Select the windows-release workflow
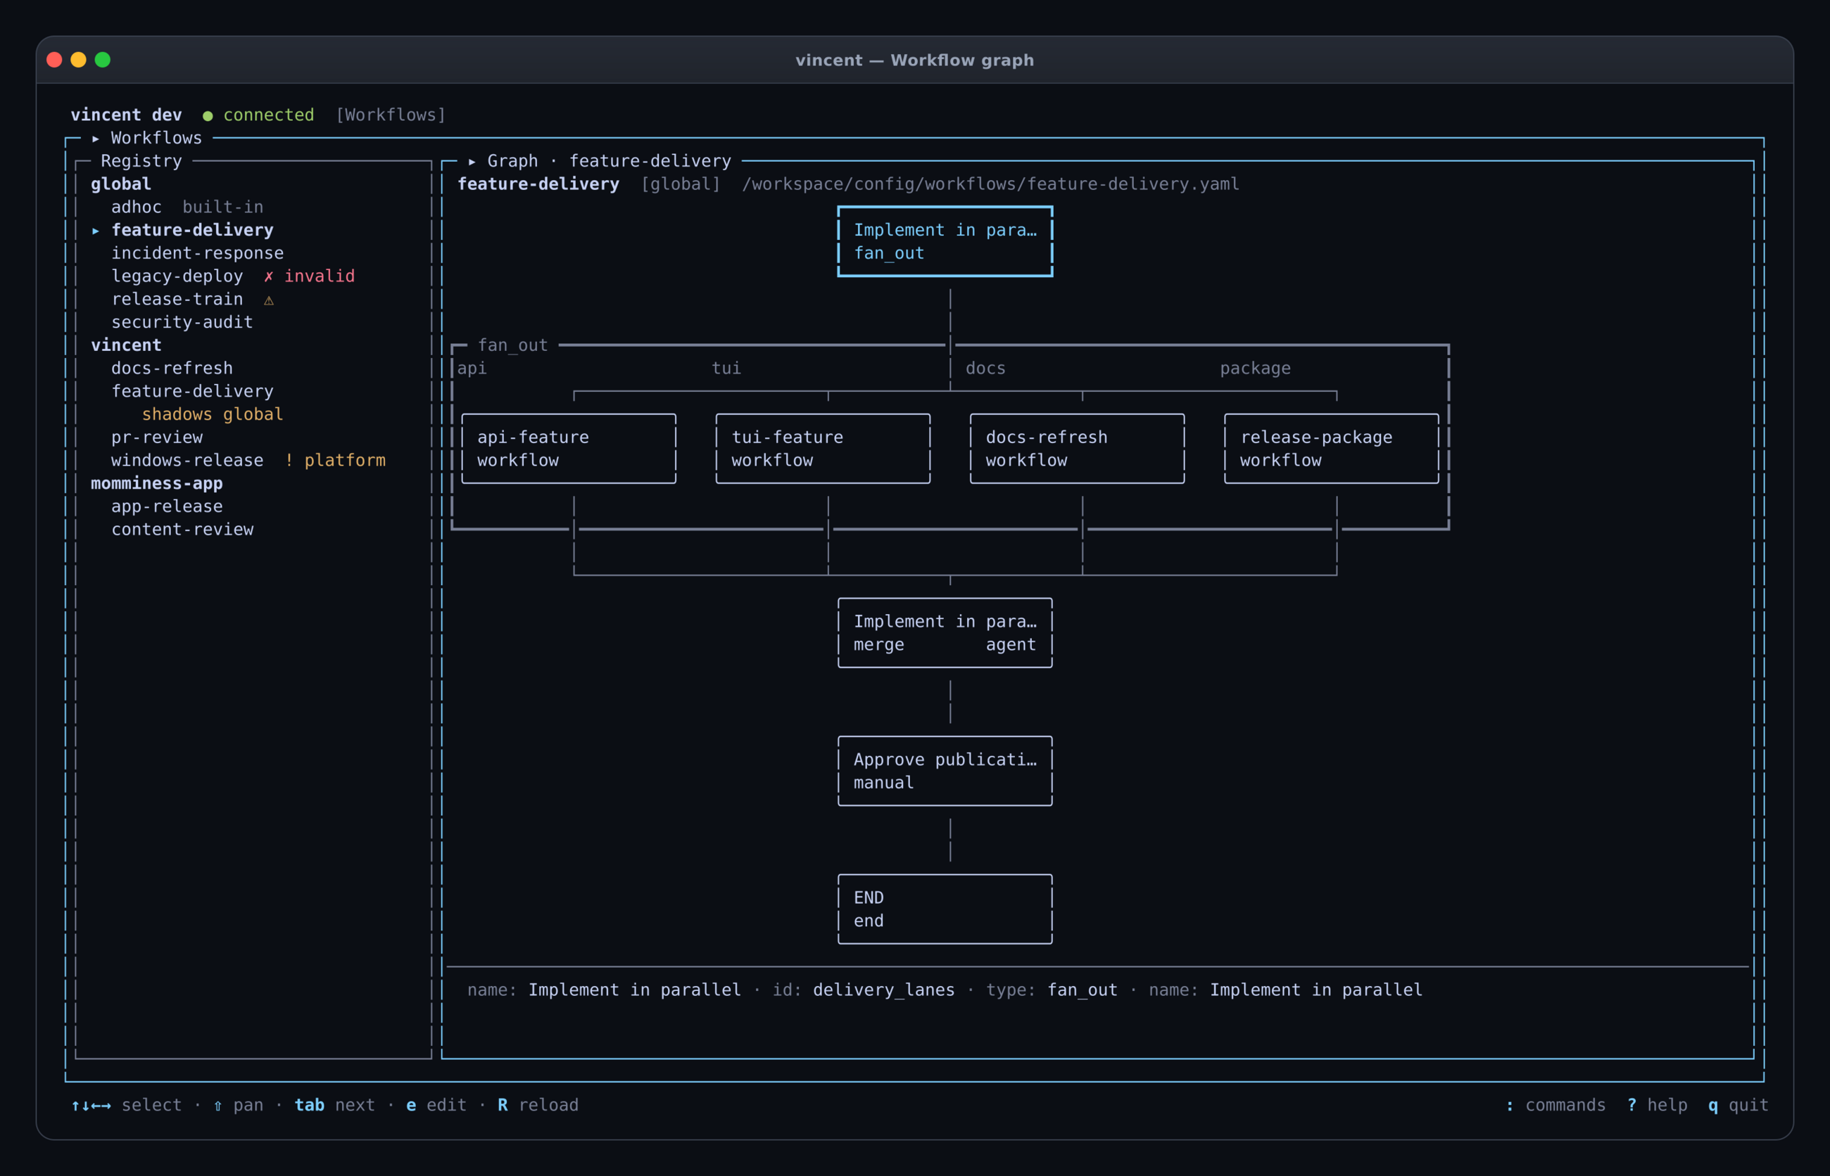1830x1176 pixels. [x=187, y=461]
